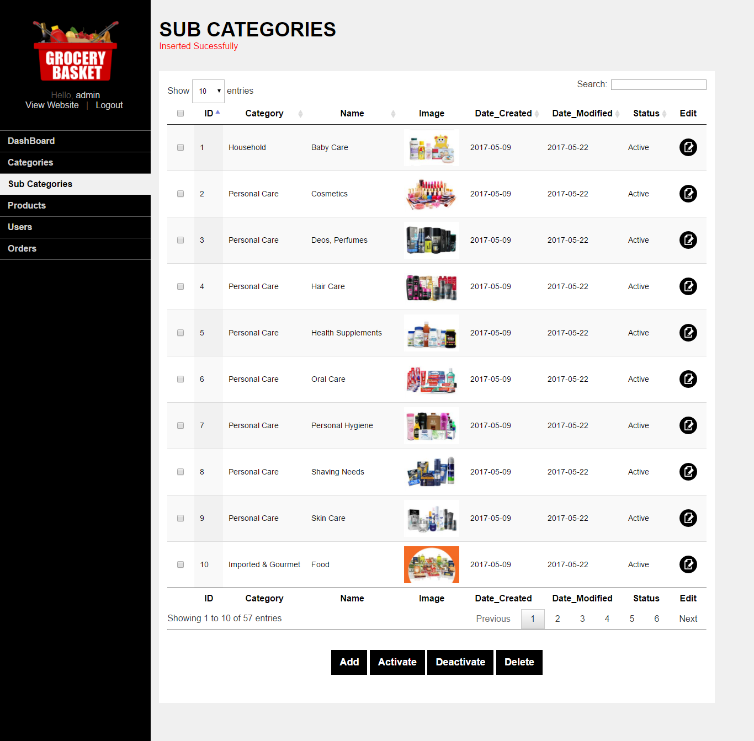Click the Search input field

click(659, 84)
